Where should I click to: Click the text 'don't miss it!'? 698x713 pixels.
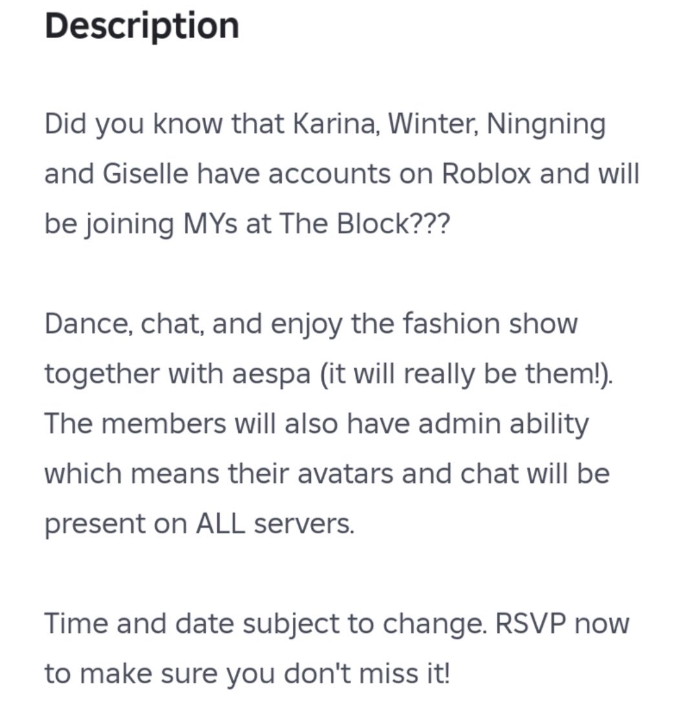pos(367,673)
